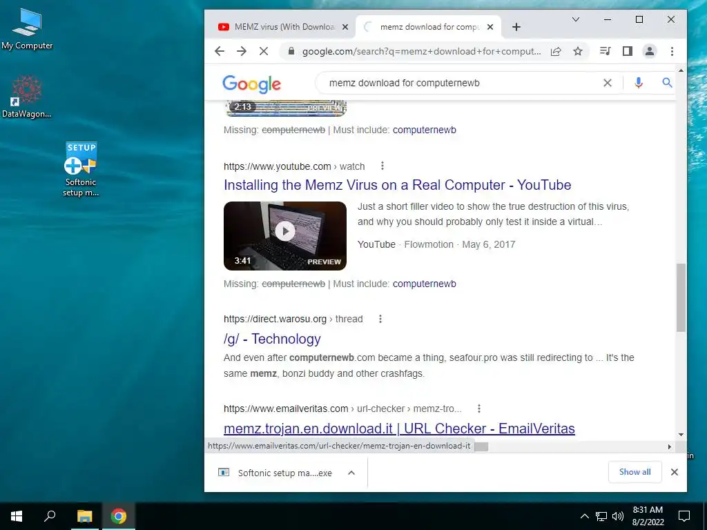707x530 pixels.
Task: View site info lock icon in address bar
Action: tap(291, 51)
